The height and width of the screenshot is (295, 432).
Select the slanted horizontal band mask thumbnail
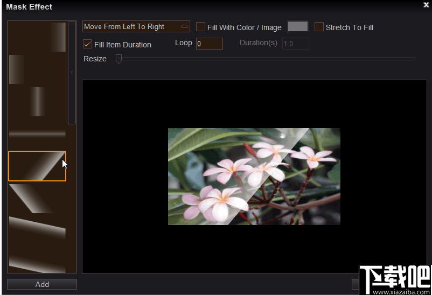[x=37, y=231]
